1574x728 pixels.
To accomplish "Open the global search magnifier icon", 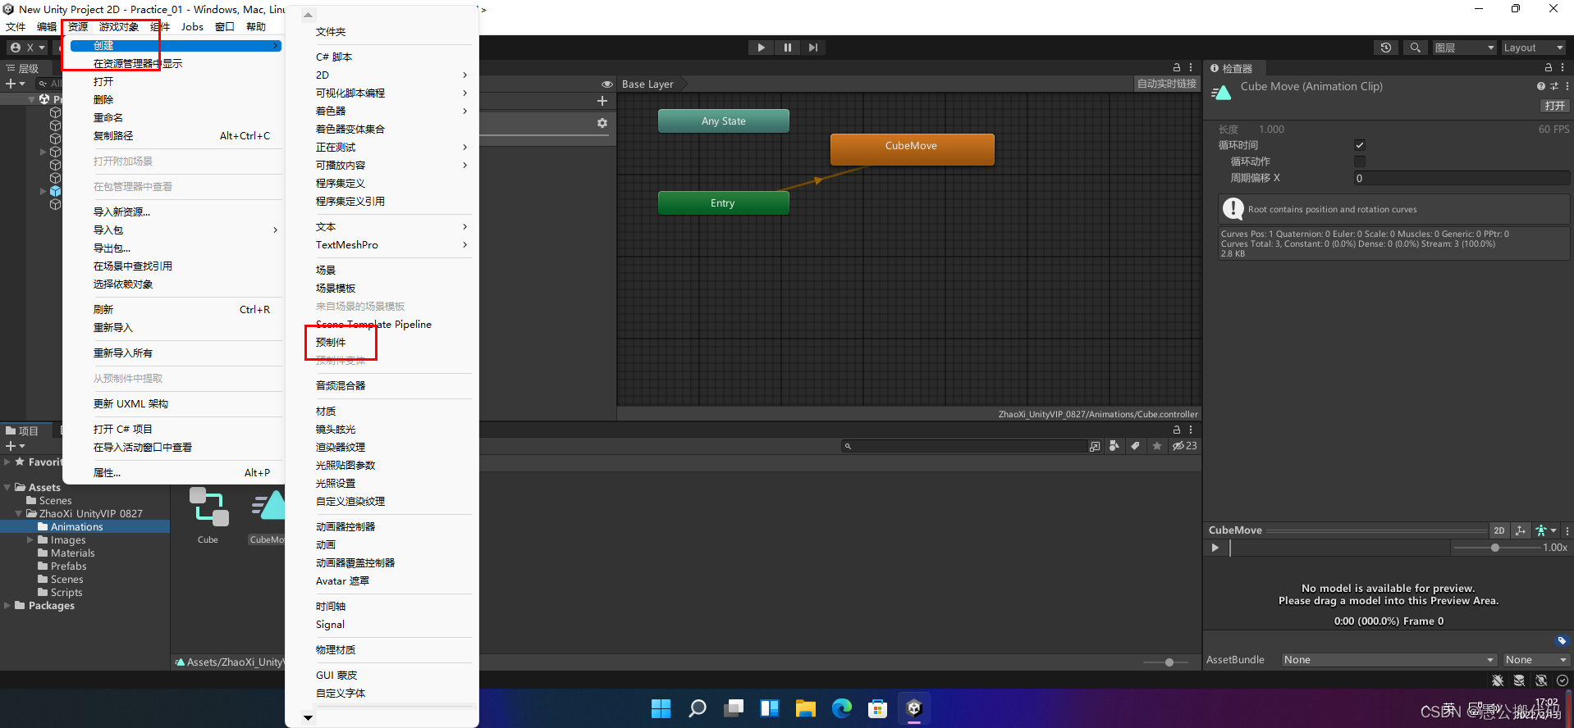I will click(1415, 48).
